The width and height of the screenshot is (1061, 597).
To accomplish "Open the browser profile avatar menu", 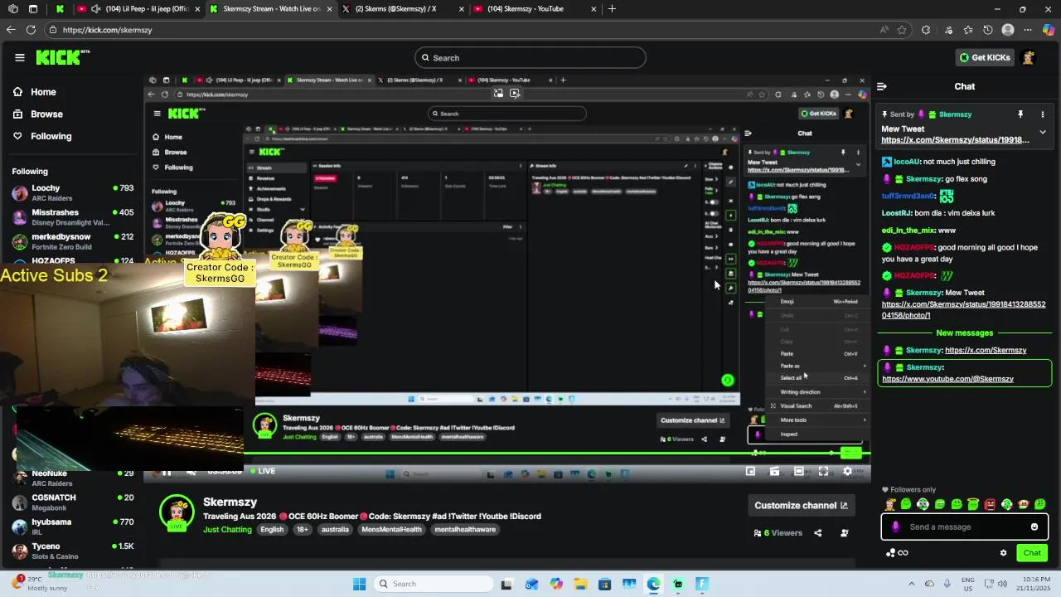I will click(x=1008, y=30).
